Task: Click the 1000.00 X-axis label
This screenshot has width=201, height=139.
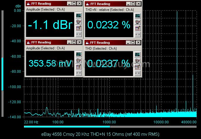Action: 109,122
